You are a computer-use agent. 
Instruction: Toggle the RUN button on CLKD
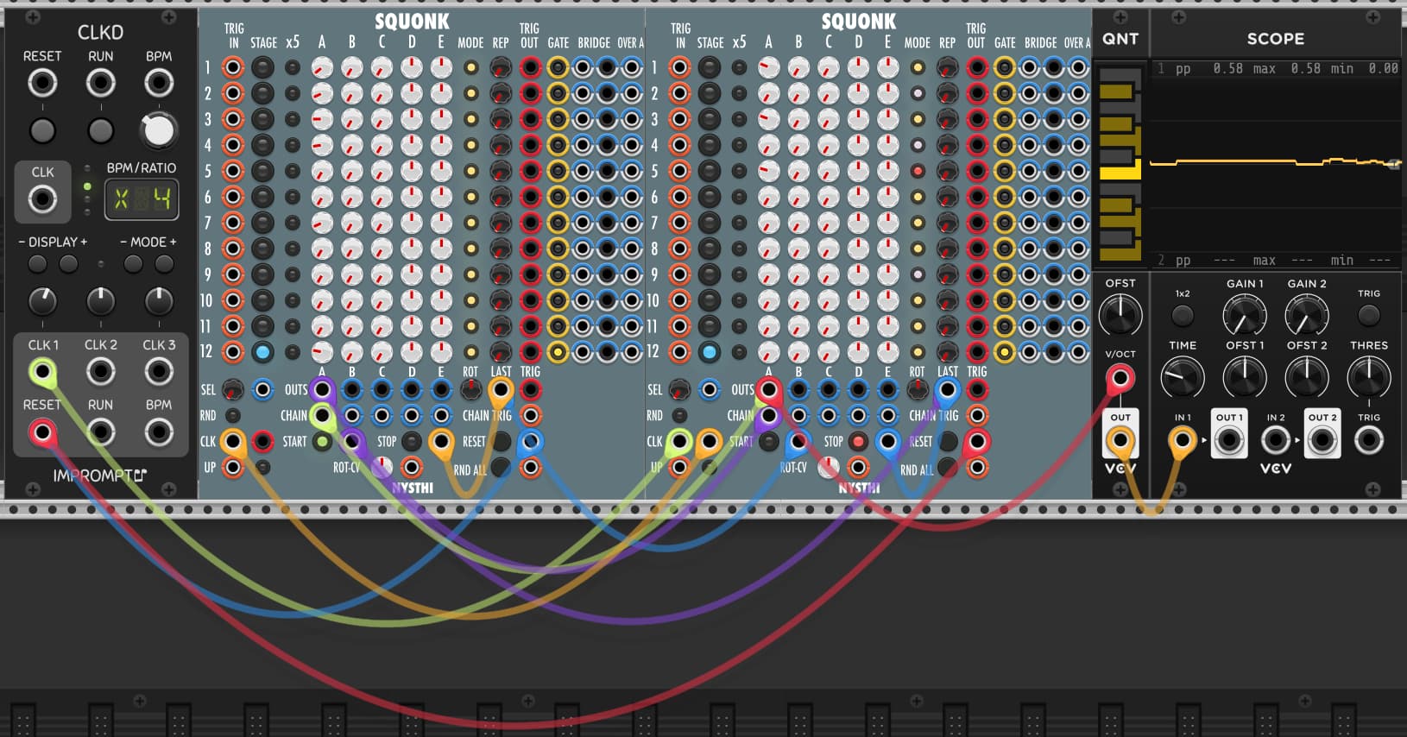[x=101, y=131]
